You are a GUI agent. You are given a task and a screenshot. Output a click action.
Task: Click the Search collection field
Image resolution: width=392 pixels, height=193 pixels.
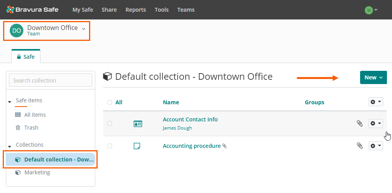click(51, 81)
